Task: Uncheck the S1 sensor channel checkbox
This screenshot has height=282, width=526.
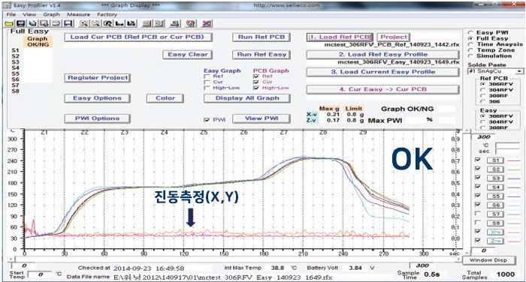Action: pos(478,160)
